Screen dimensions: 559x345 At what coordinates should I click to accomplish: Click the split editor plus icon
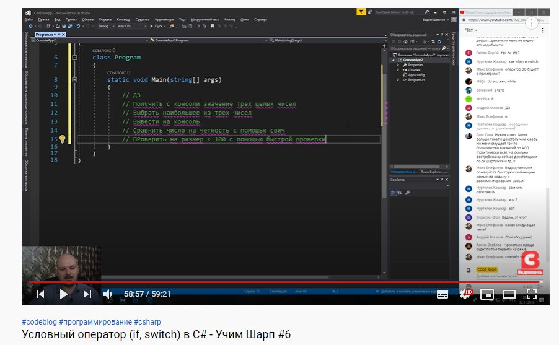[384, 46]
